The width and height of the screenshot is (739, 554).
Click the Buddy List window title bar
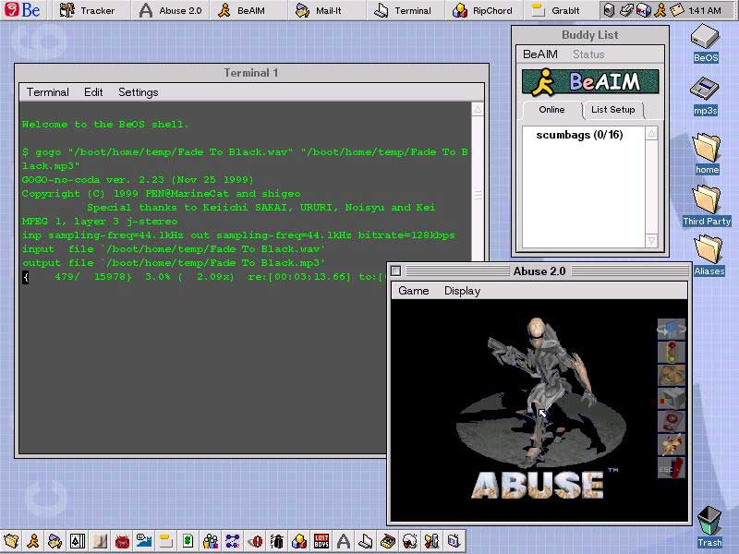[x=589, y=35]
